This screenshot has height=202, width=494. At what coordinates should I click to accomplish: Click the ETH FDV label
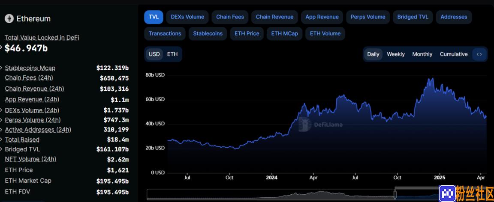[x=17, y=191]
